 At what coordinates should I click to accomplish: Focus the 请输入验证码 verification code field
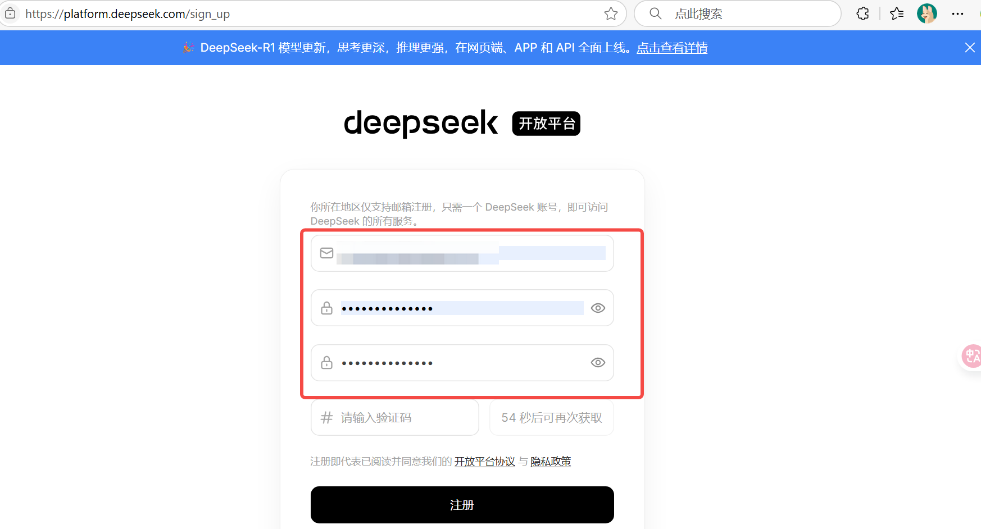395,417
